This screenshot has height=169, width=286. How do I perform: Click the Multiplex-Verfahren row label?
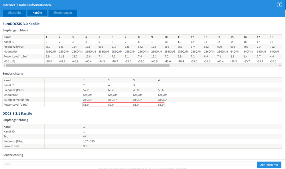pyautogui.click(x=16, y=100)
